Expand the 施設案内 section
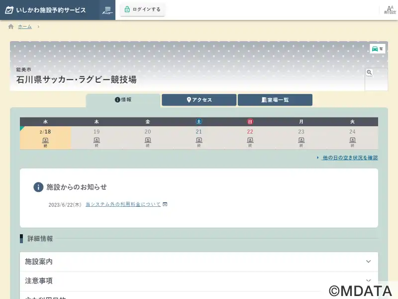 click(199, 262)
